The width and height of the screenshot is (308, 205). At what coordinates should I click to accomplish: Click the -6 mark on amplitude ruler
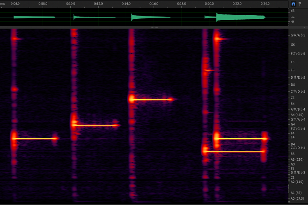[x=292, y=22]
